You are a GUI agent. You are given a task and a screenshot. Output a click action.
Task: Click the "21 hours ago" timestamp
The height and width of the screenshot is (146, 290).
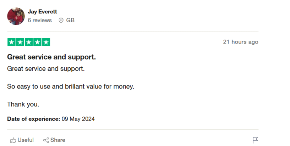[240, 42]
